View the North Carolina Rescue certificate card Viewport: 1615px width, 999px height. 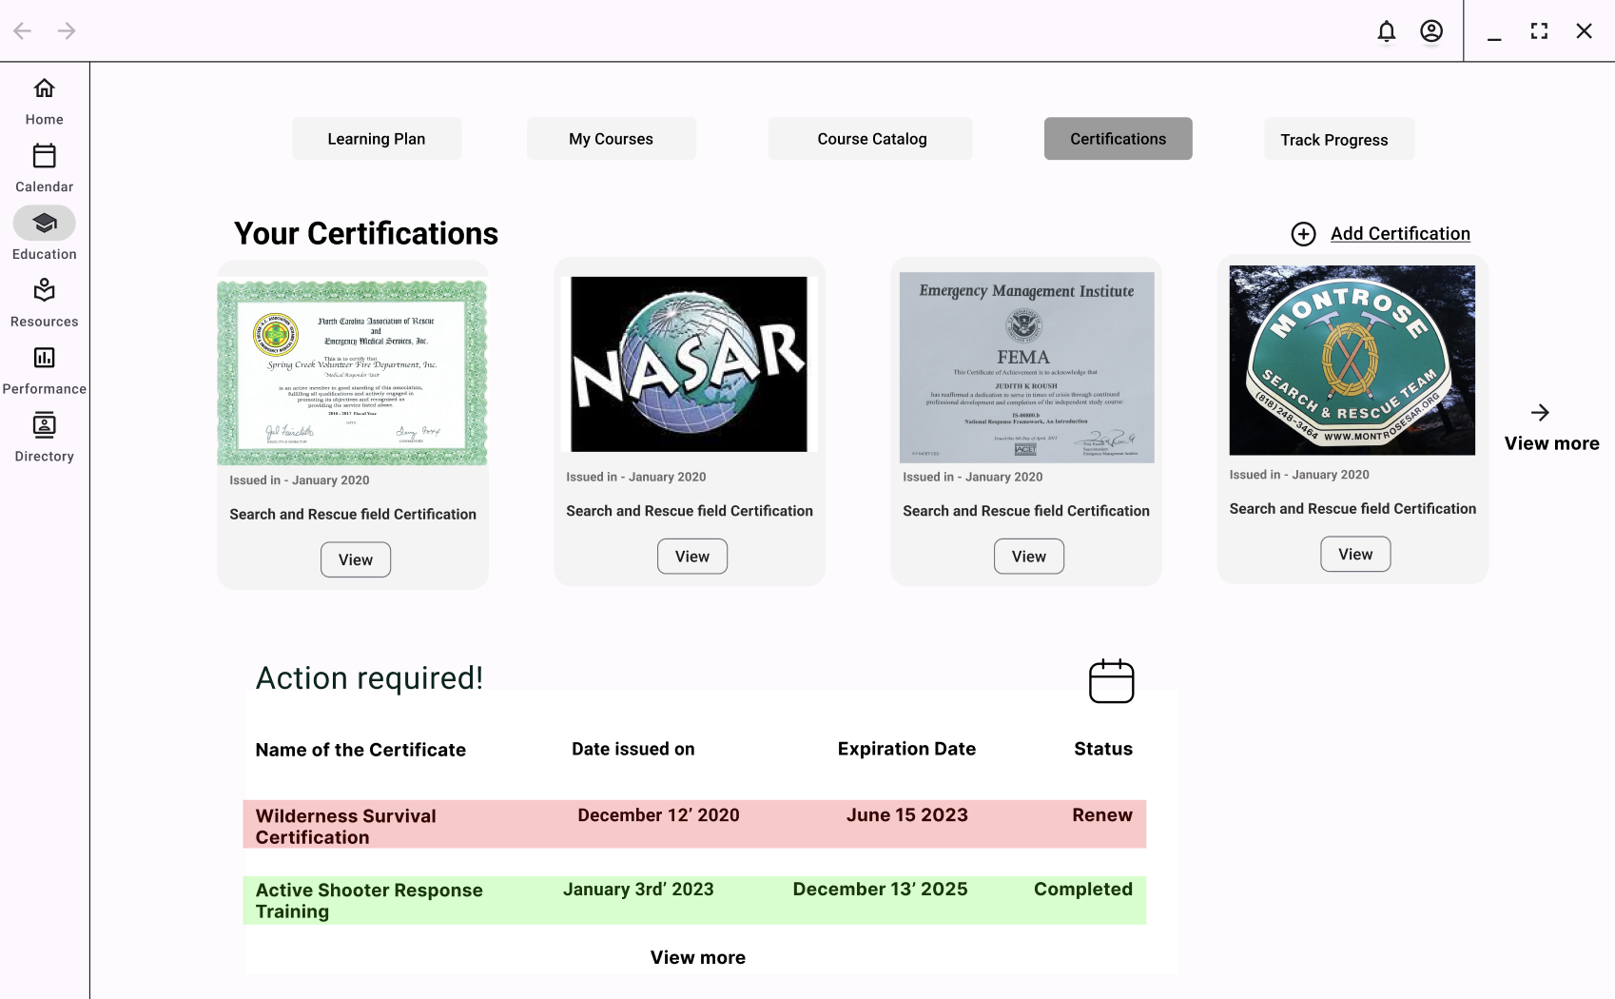[356, 559]
